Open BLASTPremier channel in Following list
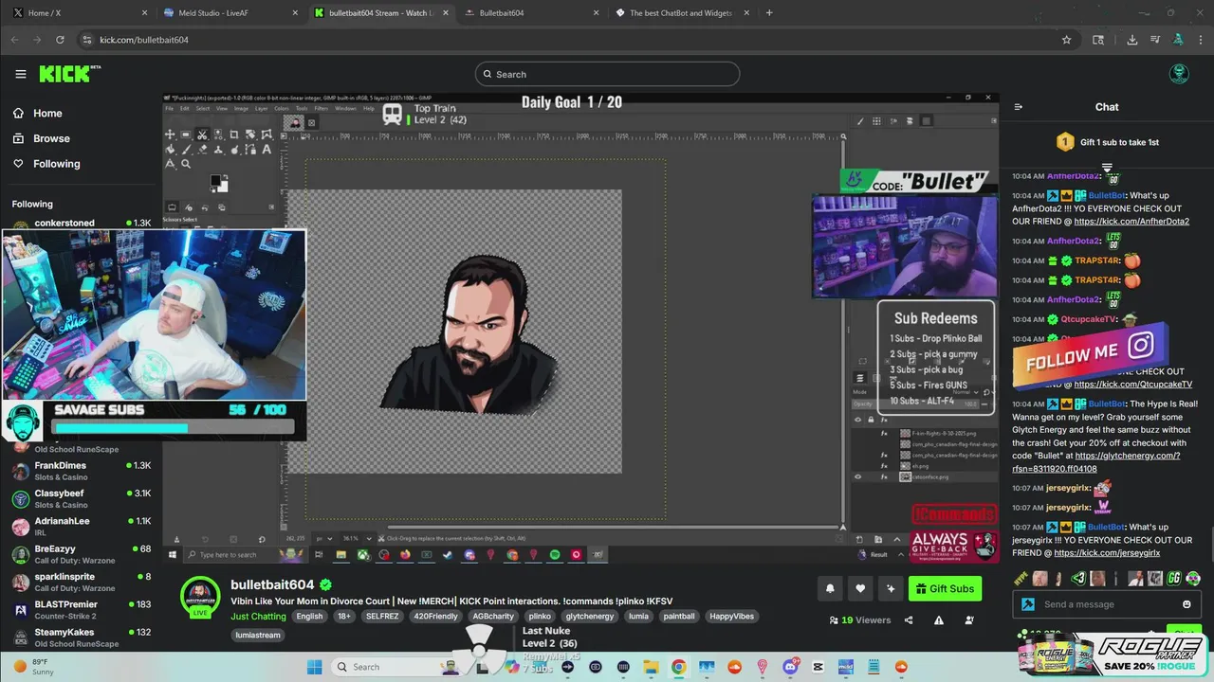Image resolution: width=1214 pixels, height=682 pixels. tap(80, 609)
